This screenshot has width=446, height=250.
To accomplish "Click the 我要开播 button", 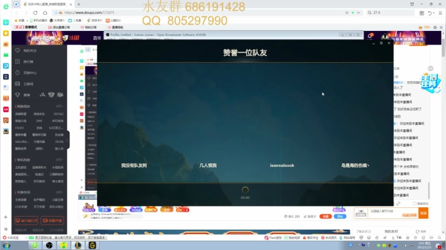I will (x=52, y=220).
